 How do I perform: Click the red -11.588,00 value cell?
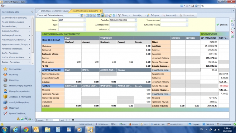pos(223,86)
